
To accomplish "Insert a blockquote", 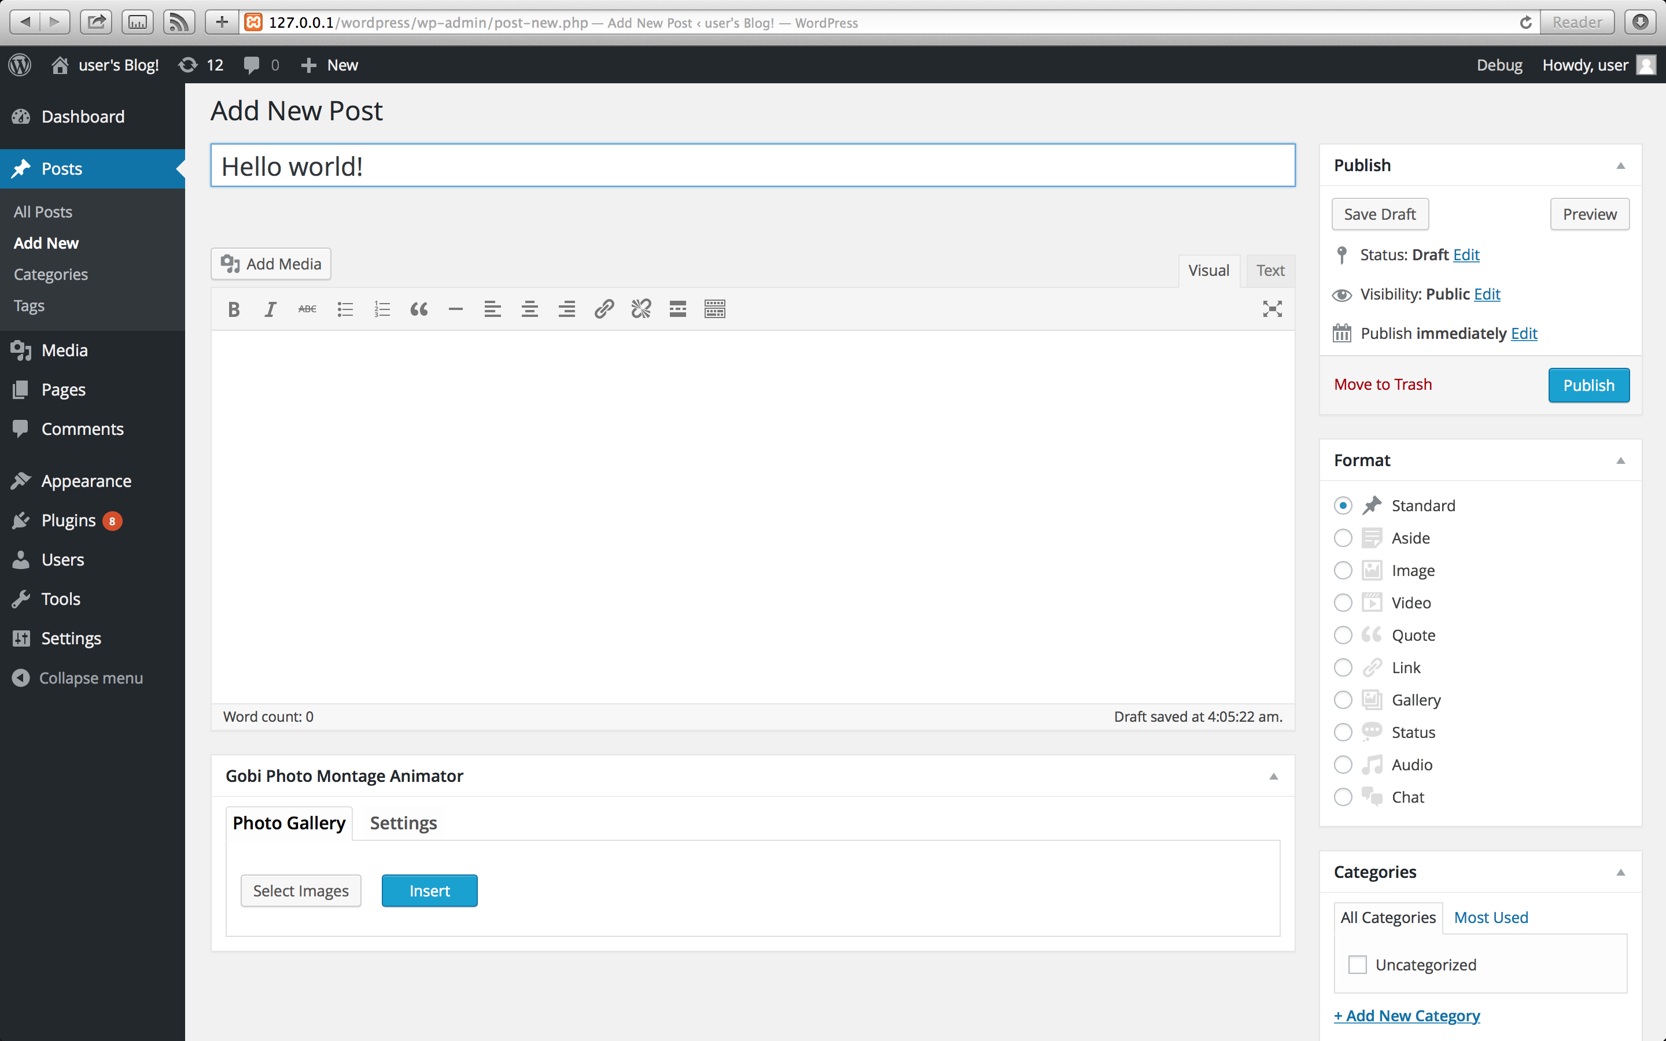I will pos(419,309).
